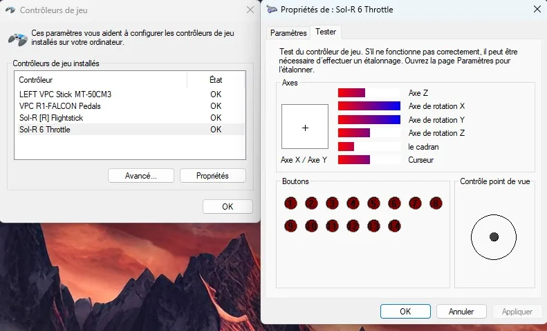Screen dimensions: 547x331
Task: Click Annuler in the Propriétés window
Action: pyautogui.click(x=461, y=311)
